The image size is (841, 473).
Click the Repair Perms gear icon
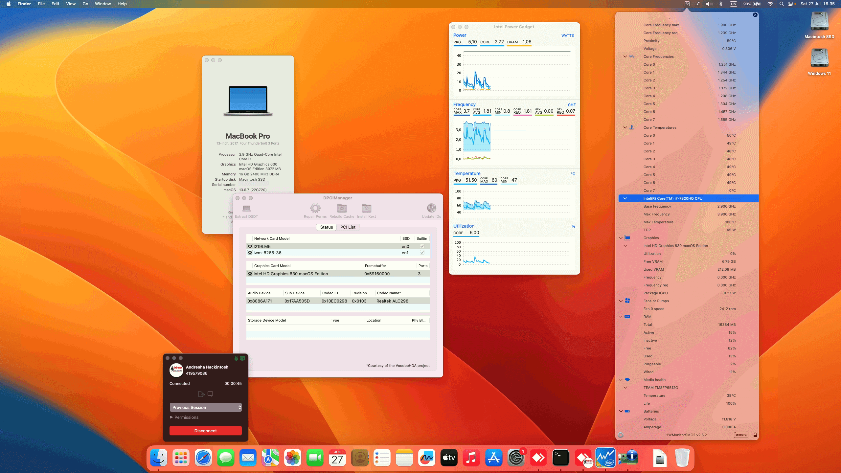(315, 208)
